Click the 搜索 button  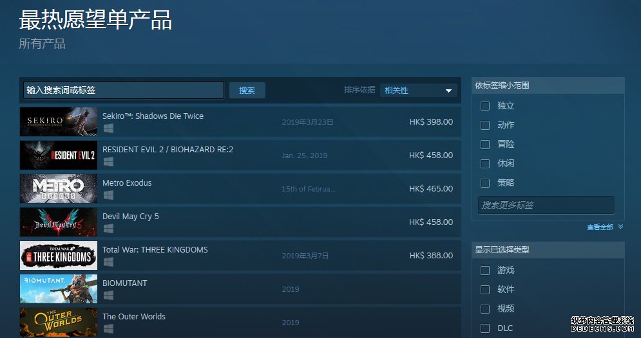pyautogui.click(x=247, y=91)
